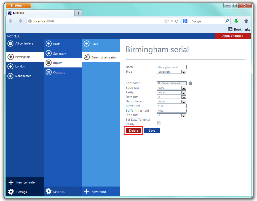The image size is (257, 201).
Task: Open the Parity dropdown
Action: (184, 93)
